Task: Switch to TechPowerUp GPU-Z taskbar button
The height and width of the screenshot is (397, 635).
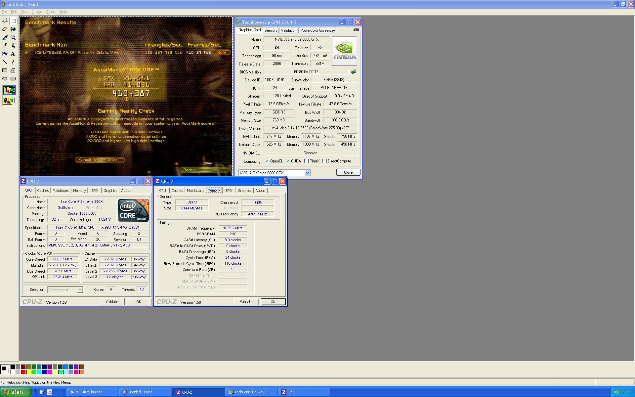Action: 251,392
